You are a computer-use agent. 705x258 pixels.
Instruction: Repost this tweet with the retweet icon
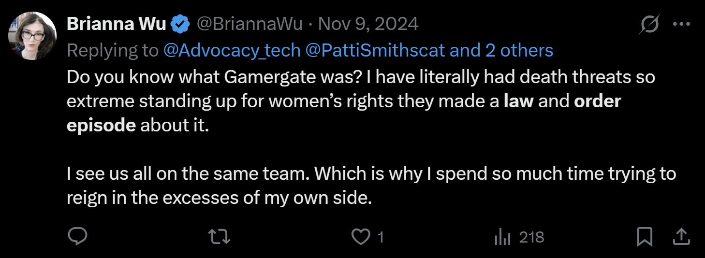click(219, 236)
